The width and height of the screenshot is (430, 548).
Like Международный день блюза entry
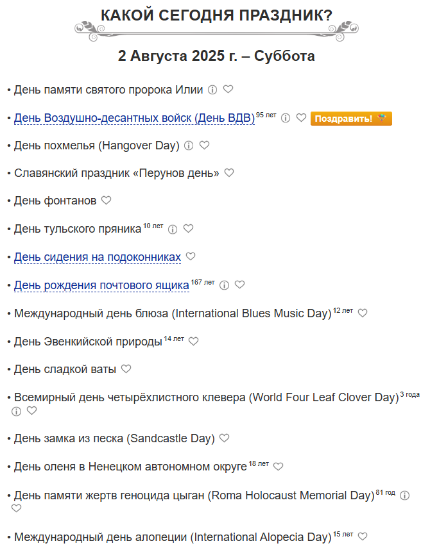click(x=363, y=313)
